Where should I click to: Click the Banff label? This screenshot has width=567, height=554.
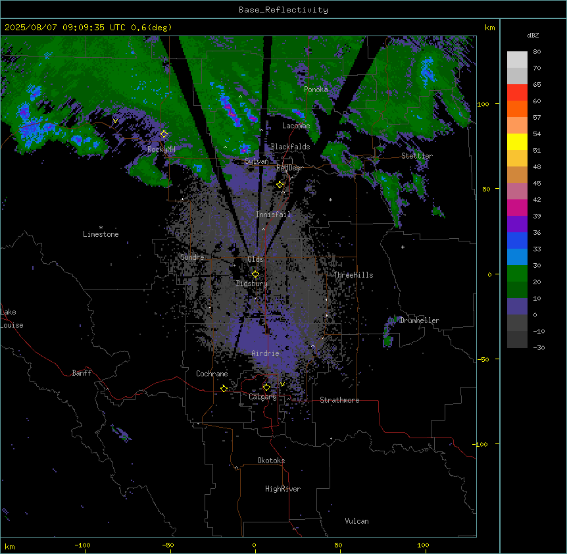click(x=82, y=373)
